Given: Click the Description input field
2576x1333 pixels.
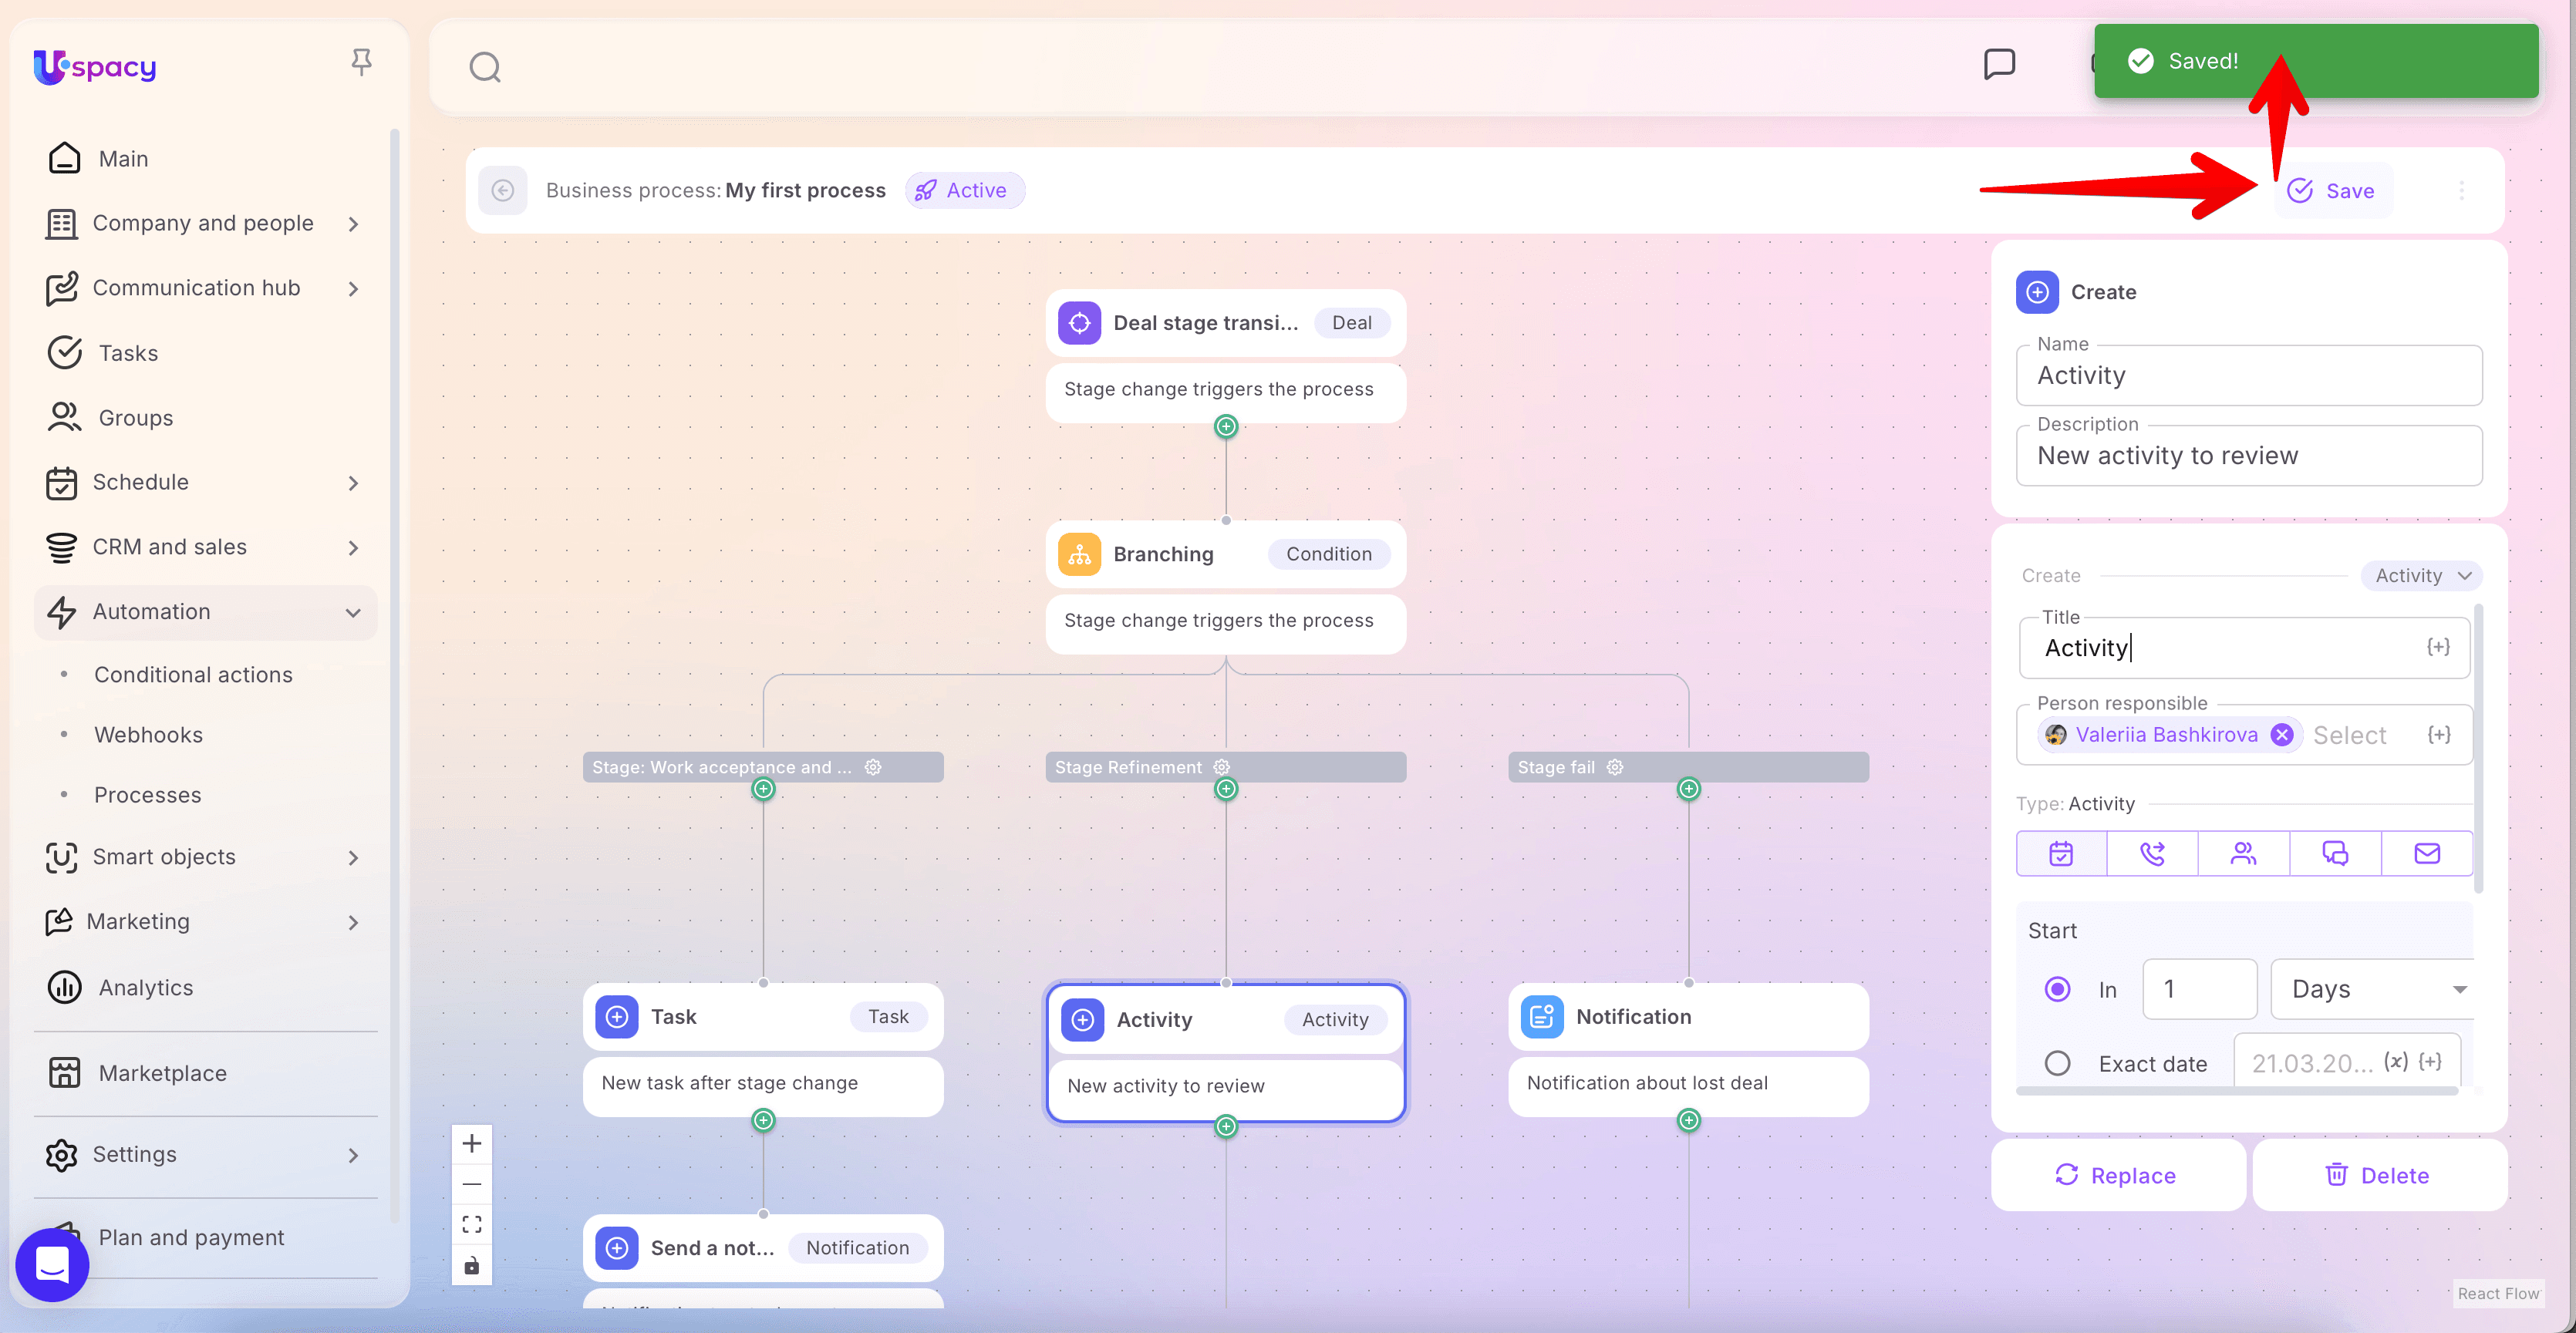Looking at the screenshot, I should coord(2248,456).
